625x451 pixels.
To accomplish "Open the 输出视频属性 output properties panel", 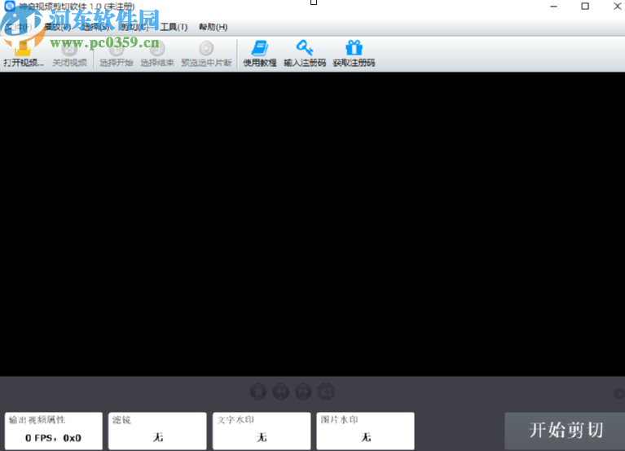I will (x=54, y=431).
